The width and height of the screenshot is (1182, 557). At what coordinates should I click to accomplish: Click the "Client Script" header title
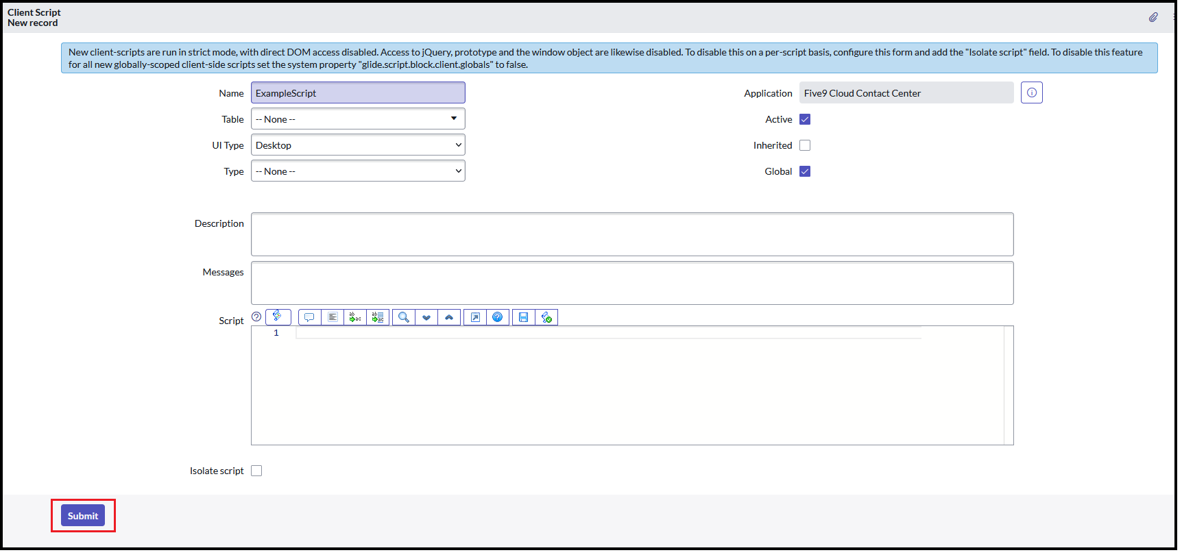[x=34, y=12]
